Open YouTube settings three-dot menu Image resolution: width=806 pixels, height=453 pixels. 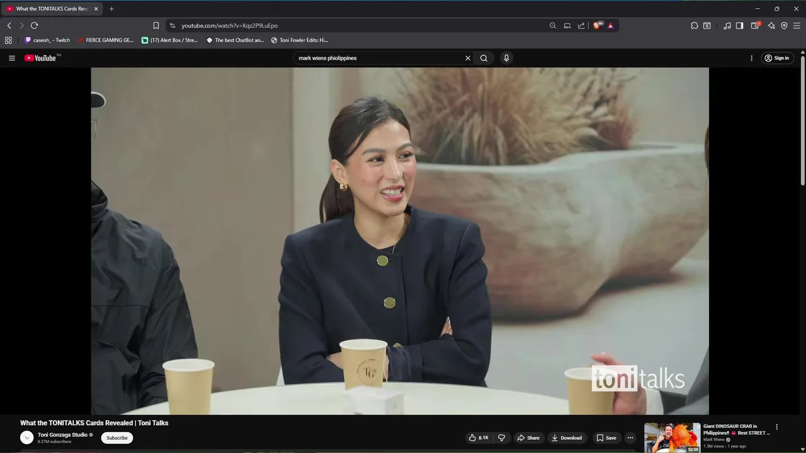(751, 58)
